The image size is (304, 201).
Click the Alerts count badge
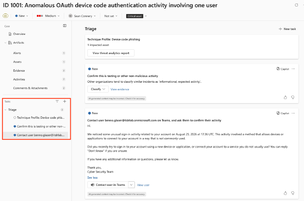coord(64,53)
